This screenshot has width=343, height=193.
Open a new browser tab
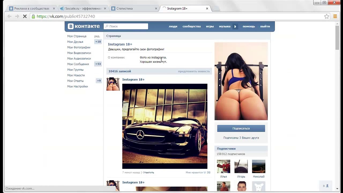216,9
